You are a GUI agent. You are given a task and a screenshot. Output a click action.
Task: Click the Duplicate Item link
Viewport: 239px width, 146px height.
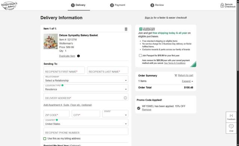(x=67, y=56)
